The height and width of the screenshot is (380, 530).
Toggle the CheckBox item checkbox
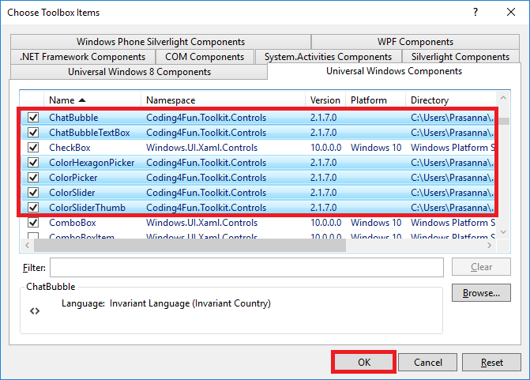(x=33, y=148)
